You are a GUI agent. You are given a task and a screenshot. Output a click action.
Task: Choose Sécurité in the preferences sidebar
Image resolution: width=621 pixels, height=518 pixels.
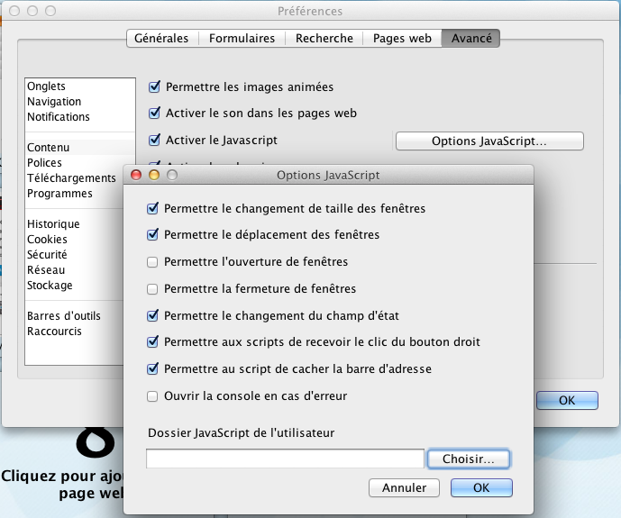[x=47, y=255]
